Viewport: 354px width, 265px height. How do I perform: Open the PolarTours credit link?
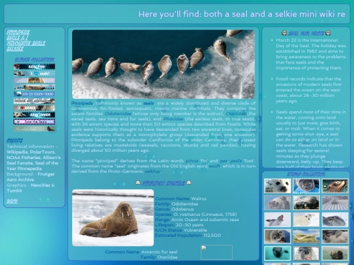(42, 152)
